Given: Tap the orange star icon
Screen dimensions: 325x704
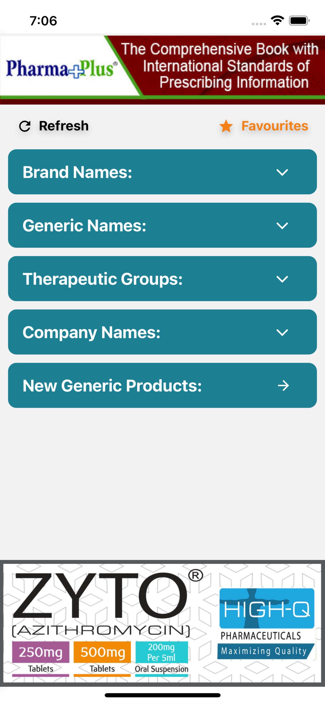Looking at the screenshot, I should click(226, 126).
